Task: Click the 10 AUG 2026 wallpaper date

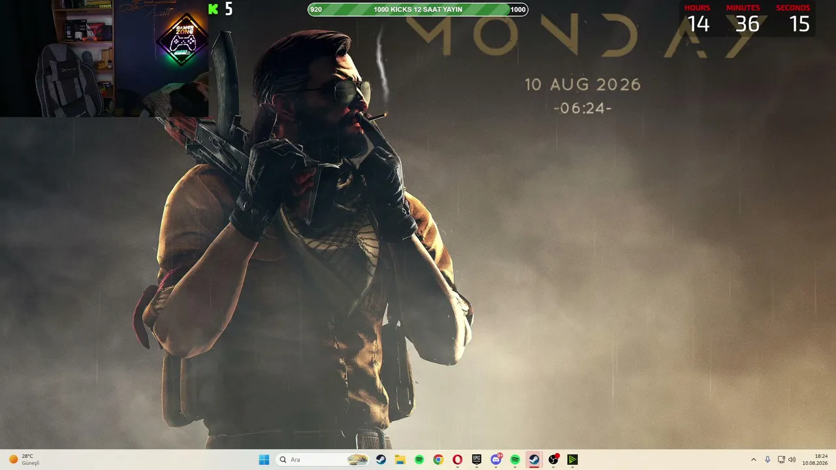Action: point(583,85)
